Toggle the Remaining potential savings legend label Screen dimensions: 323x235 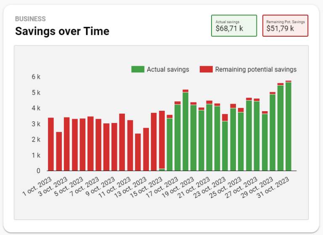click(x=256, y=69)
